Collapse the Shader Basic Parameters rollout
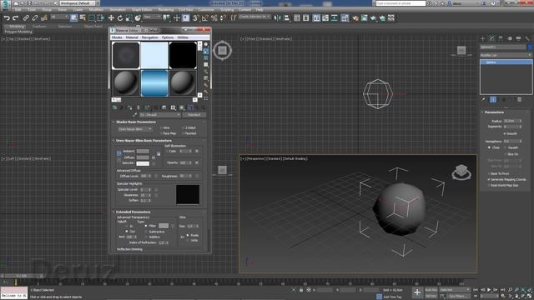534x300 pixels. [x=113, y=122]
